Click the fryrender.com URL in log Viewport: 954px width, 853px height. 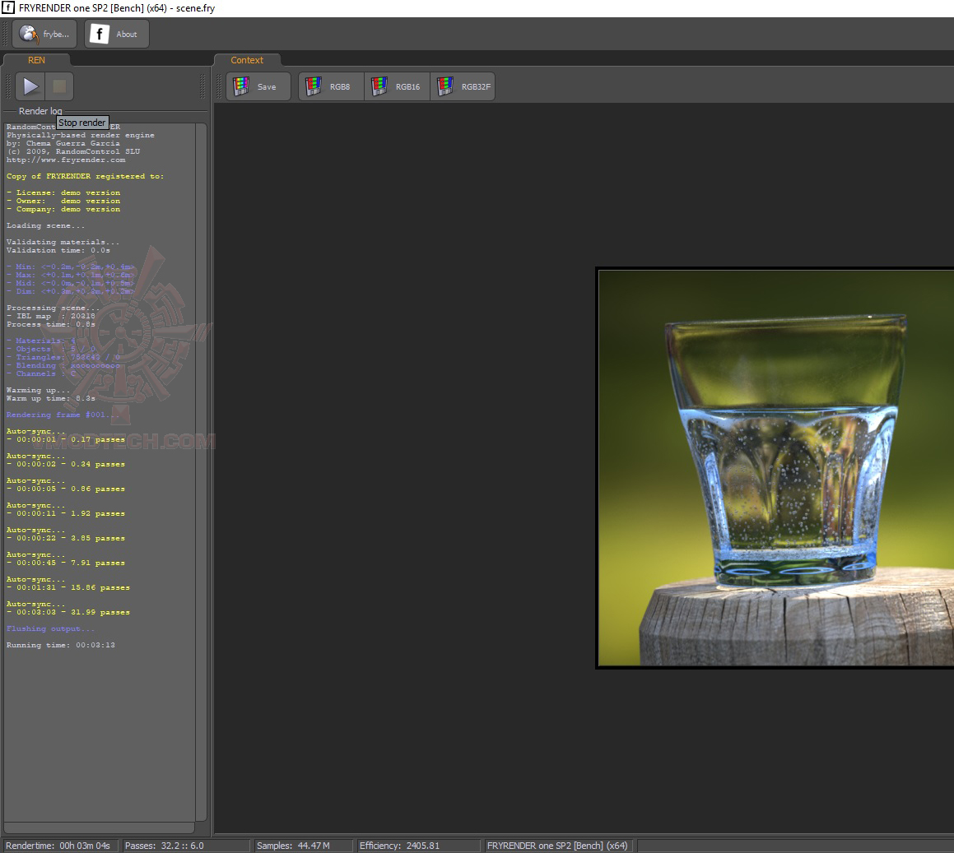66,160
